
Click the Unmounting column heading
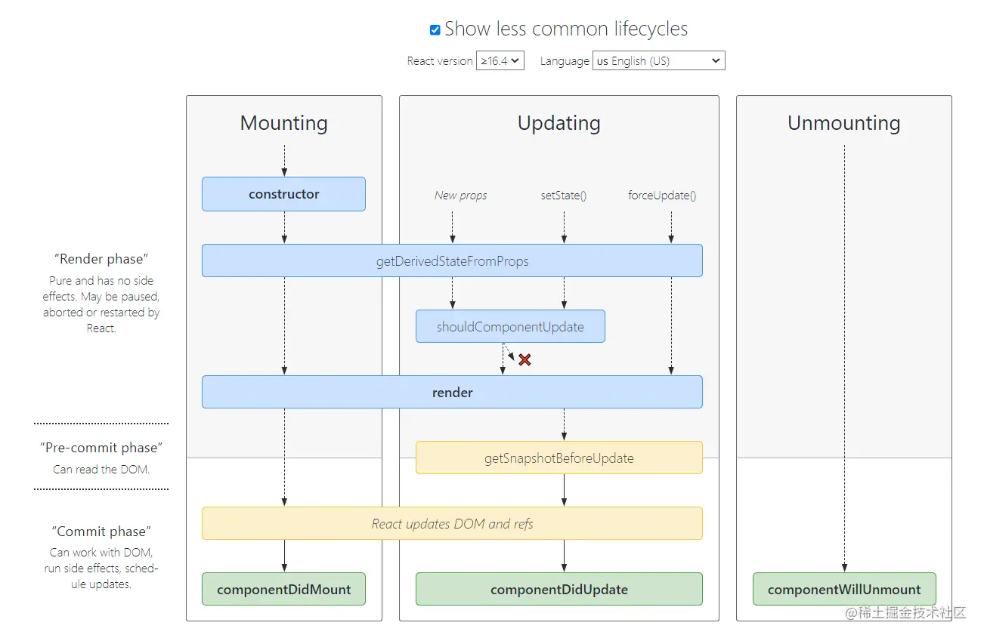(843, 123)
